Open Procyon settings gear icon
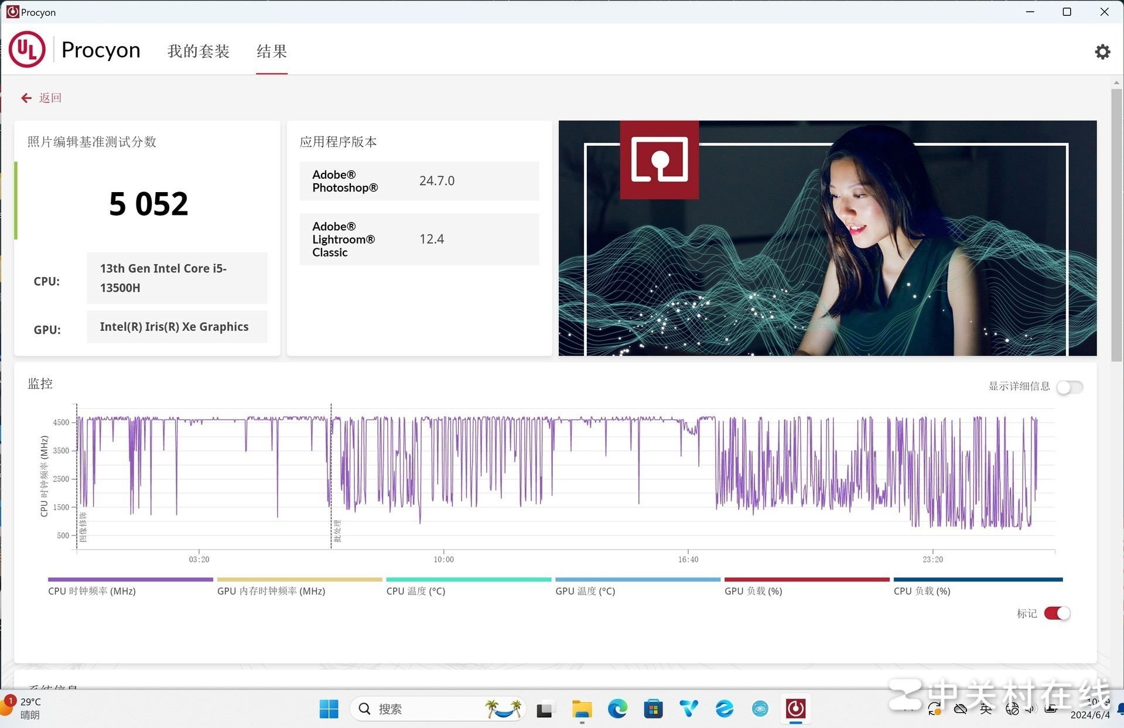 1102,52
